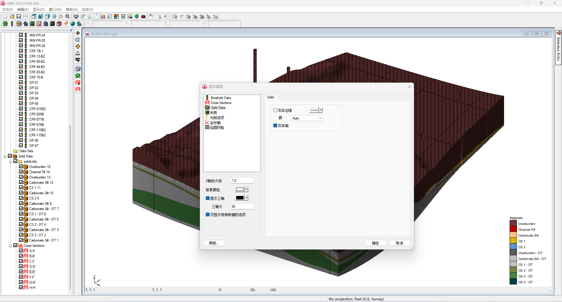Click the Print toolbar icon
The image size is (562, 302).
pos(25,17)
